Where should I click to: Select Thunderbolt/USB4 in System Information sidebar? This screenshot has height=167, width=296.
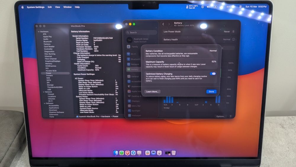pos(55,88)
